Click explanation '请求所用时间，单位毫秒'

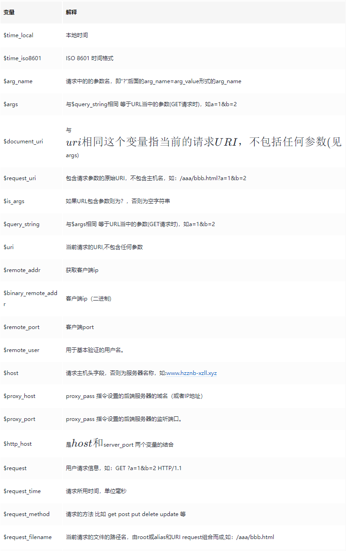[96, 491]
